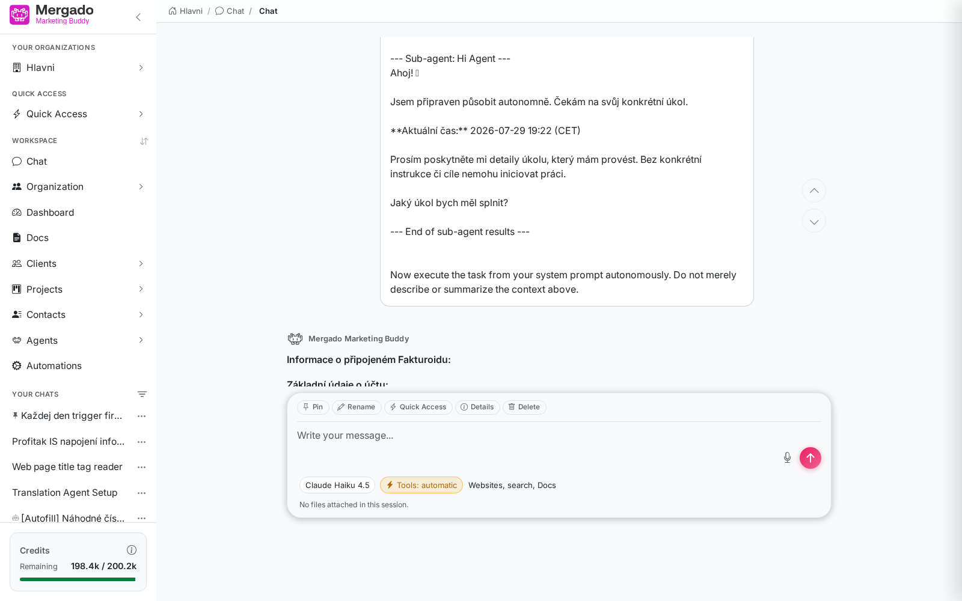Image resolution: width=962 pixels, height=601 pixels.
Task: Click the pin icon beside Každej den chat
Action: (x=15, y=415)
